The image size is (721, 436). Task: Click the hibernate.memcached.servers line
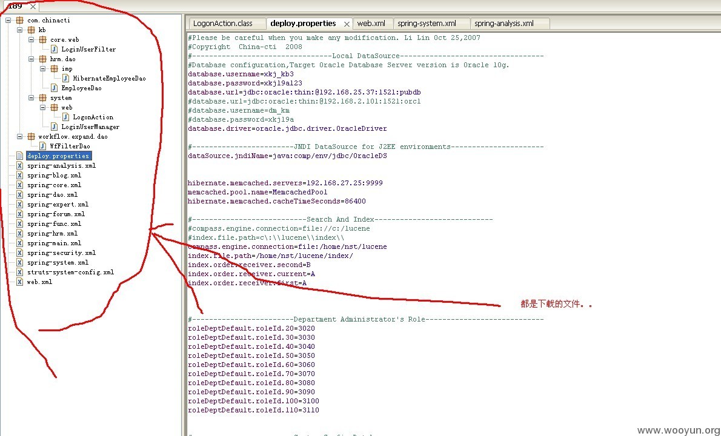[285, 183]
